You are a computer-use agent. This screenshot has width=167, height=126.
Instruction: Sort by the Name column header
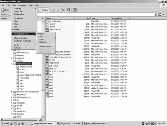60,18
